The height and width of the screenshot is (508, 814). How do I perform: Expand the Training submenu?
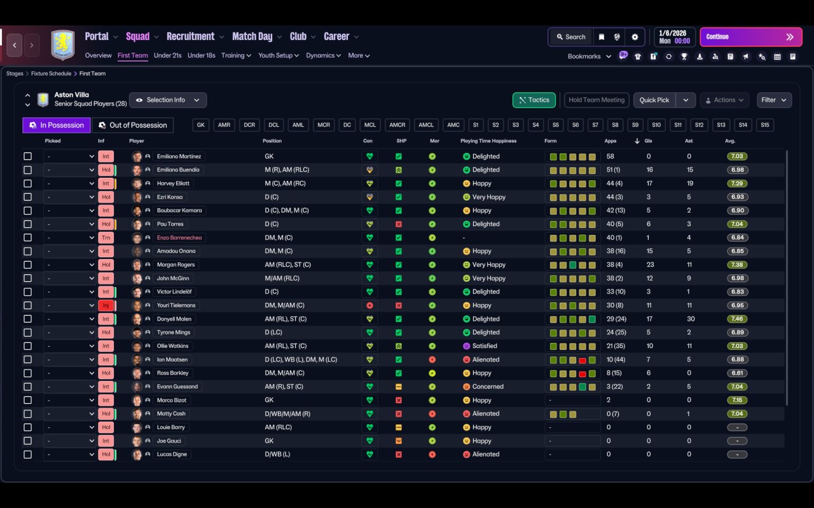[236, 55]
